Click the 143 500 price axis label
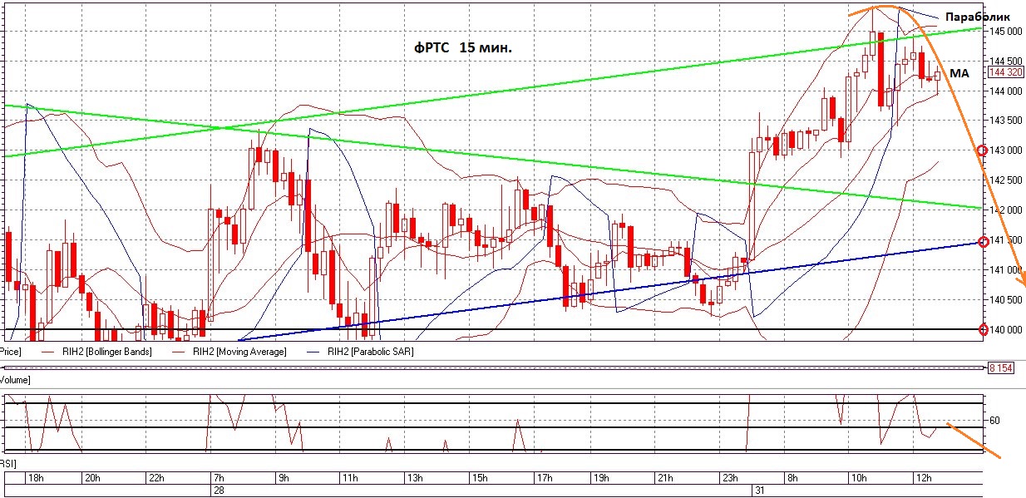Image resolution: width=1026 pixels, height=498 pixels. tap(1005, 121)
